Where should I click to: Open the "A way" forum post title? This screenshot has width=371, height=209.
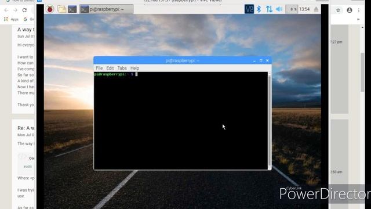[x=26, y=30]
